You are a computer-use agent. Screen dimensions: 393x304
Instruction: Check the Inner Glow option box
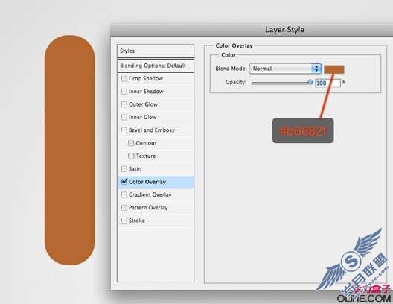coord(124,117)
